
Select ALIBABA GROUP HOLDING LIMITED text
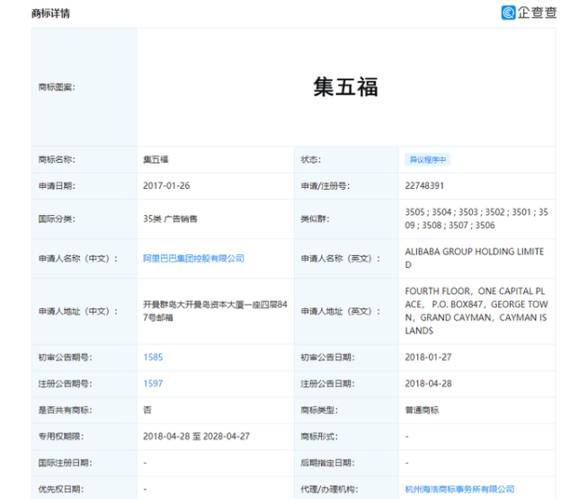click(x=475, y=258)
